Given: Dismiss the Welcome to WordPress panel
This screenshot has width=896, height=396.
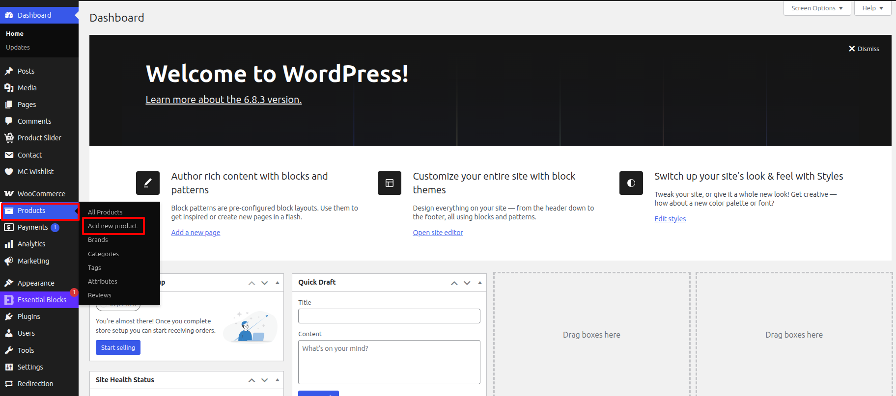Looking at the screenshot, I should pyautogui.click(x=864, y=49).
